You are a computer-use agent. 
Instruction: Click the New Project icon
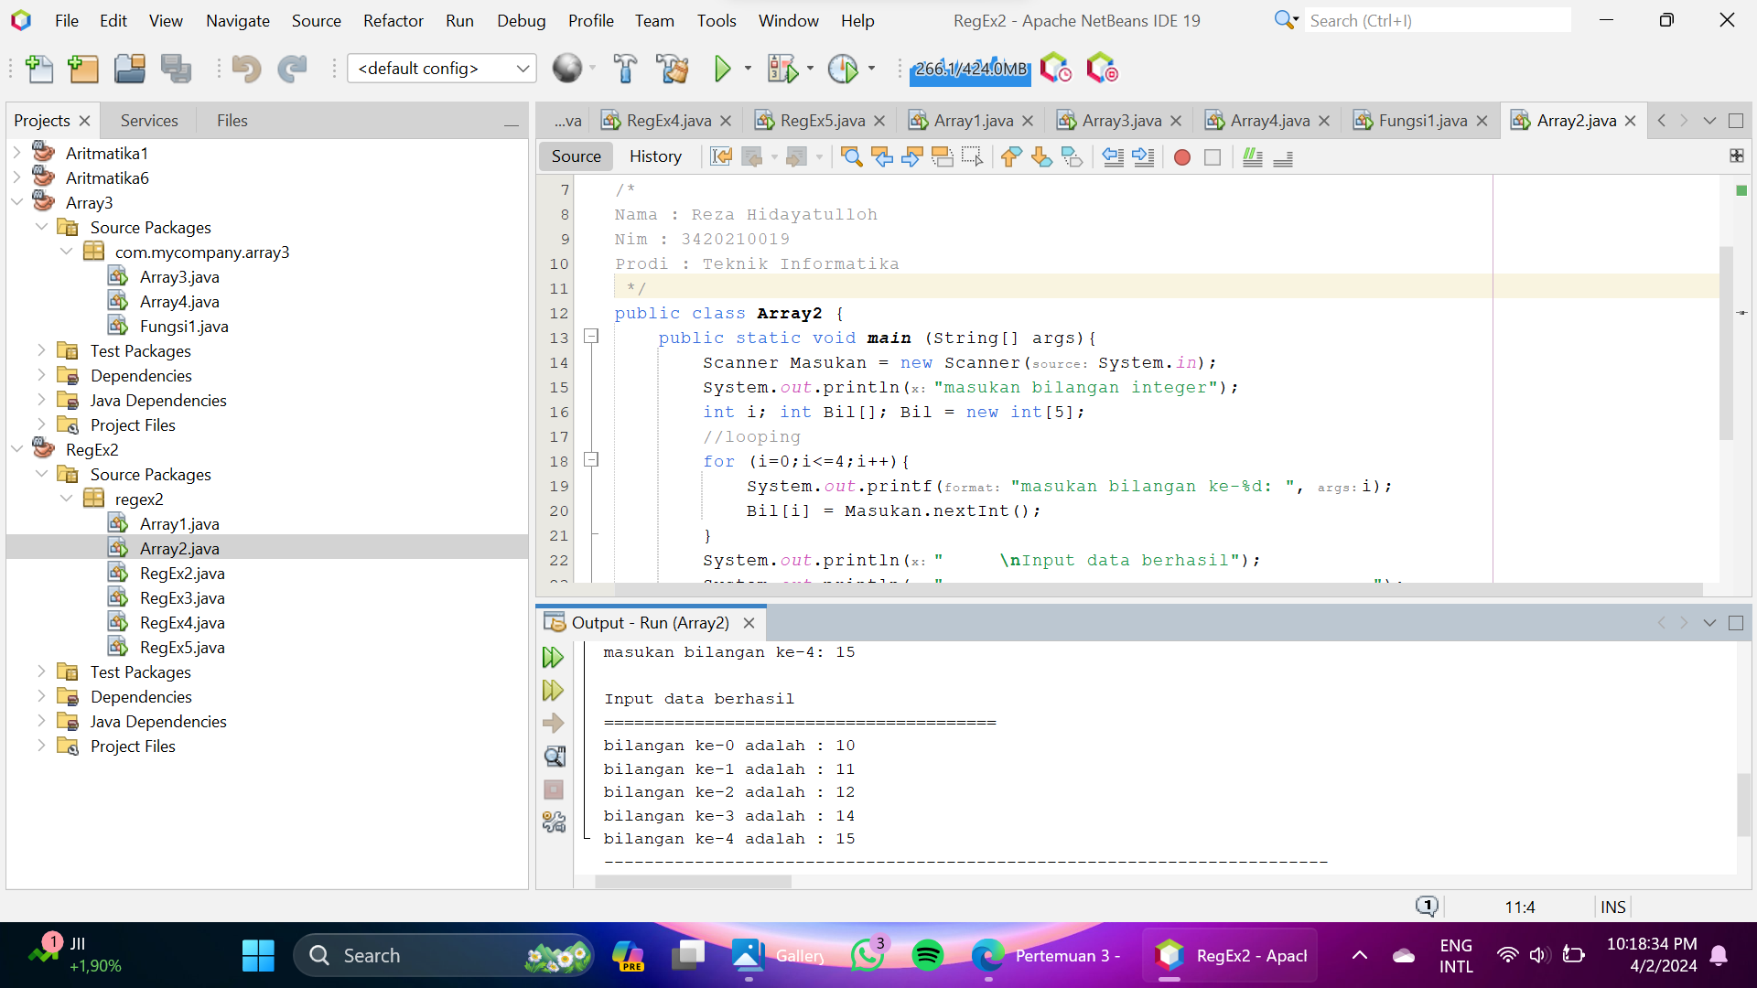click(x=83, y=69)
